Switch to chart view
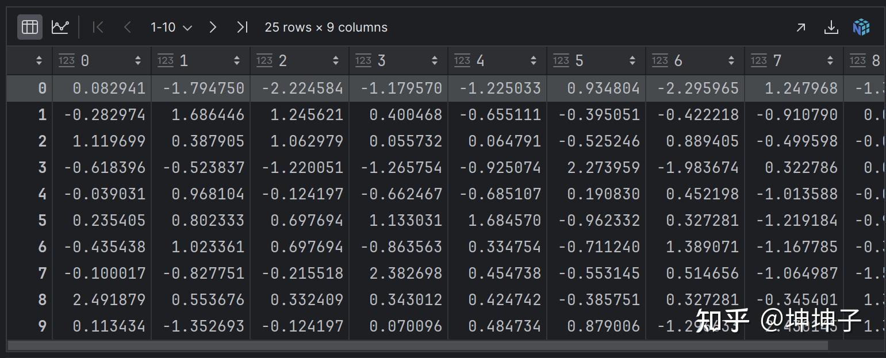This screenshot has width=886, height=358. (x=60, y=27)
